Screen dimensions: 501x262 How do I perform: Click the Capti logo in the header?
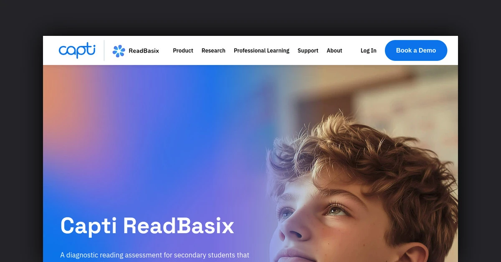pyautogui.click(x=77, y=50)
